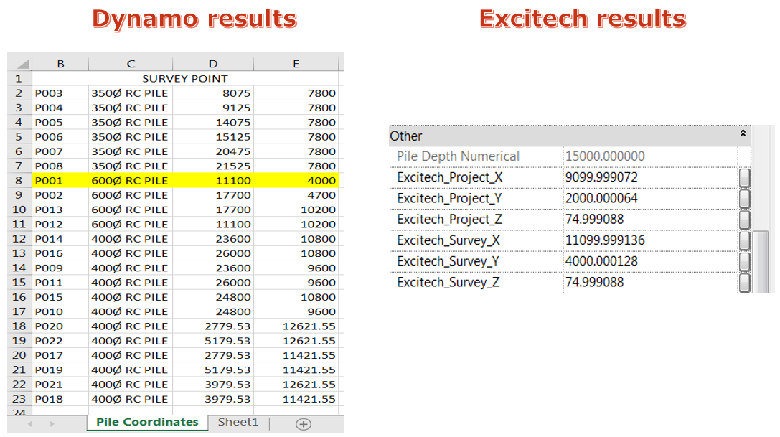Click the properties panel vertical scrollbar thumb

(x=761, y=261)
